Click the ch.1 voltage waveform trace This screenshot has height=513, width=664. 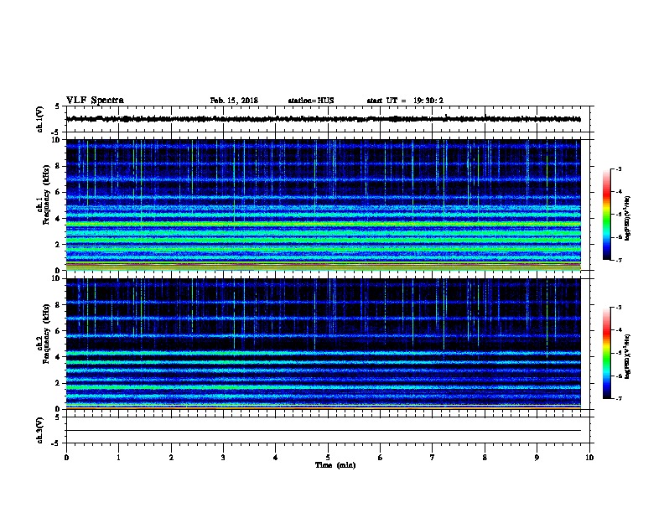324,119
